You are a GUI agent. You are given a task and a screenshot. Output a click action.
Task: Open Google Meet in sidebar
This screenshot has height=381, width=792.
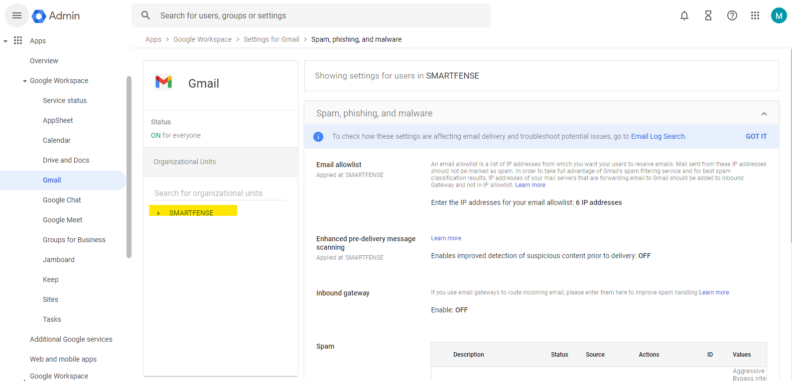click(x=63, y=220)
